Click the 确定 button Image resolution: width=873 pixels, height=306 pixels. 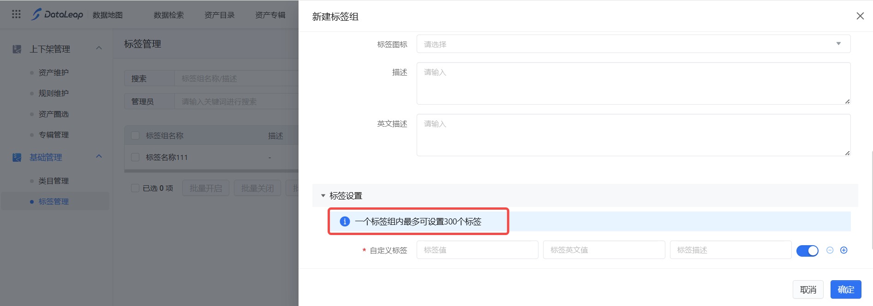(845, 289)
